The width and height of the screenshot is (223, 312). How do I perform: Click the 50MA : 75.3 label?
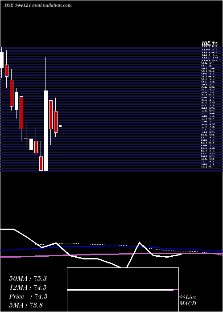(x=28, y=279)
